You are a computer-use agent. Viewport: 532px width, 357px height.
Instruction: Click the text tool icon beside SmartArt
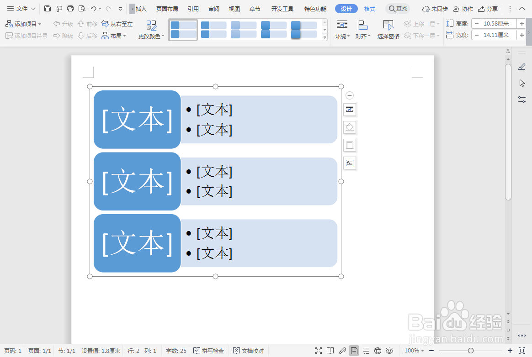(350, 163)
